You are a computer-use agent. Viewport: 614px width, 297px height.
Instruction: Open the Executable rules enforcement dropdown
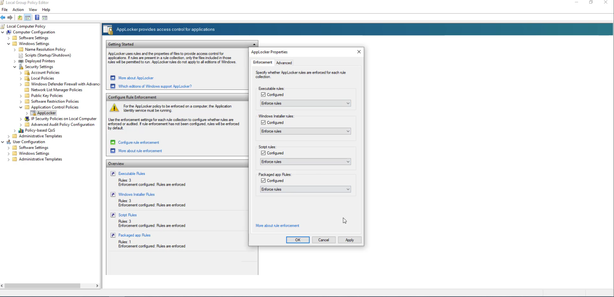(305, 103)
